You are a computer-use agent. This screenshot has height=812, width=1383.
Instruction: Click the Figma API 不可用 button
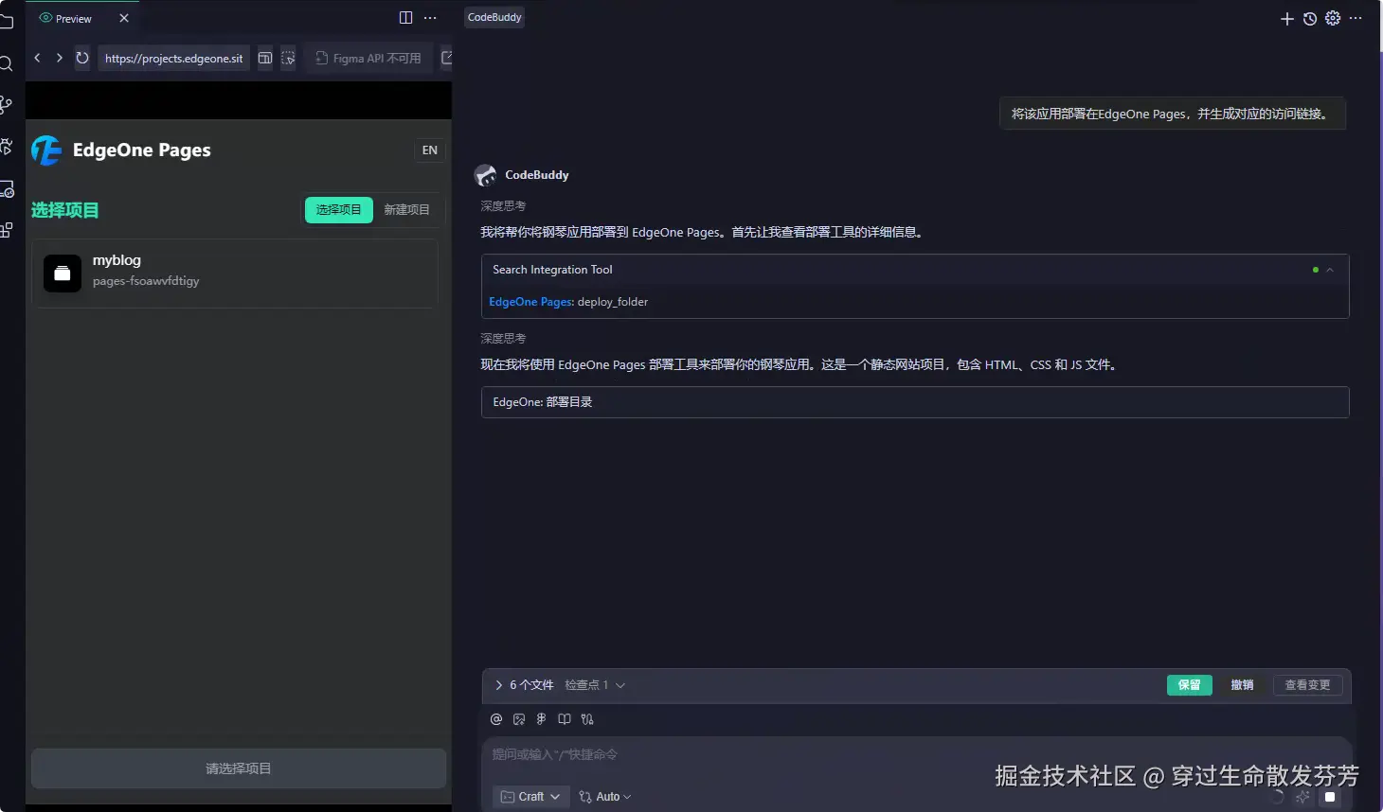(x=368, y=58)
